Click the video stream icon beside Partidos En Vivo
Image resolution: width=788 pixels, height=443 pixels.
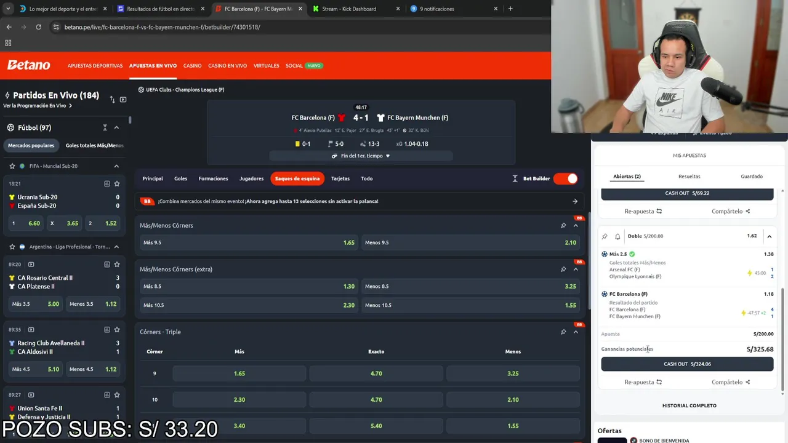[x=123, y=99]
